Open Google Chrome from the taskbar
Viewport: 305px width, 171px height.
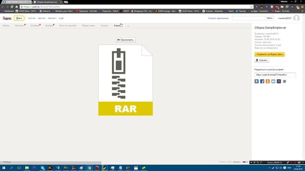(x=89, y=168)
